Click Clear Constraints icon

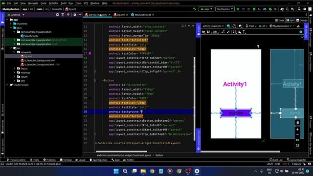(x=223, y=32)
